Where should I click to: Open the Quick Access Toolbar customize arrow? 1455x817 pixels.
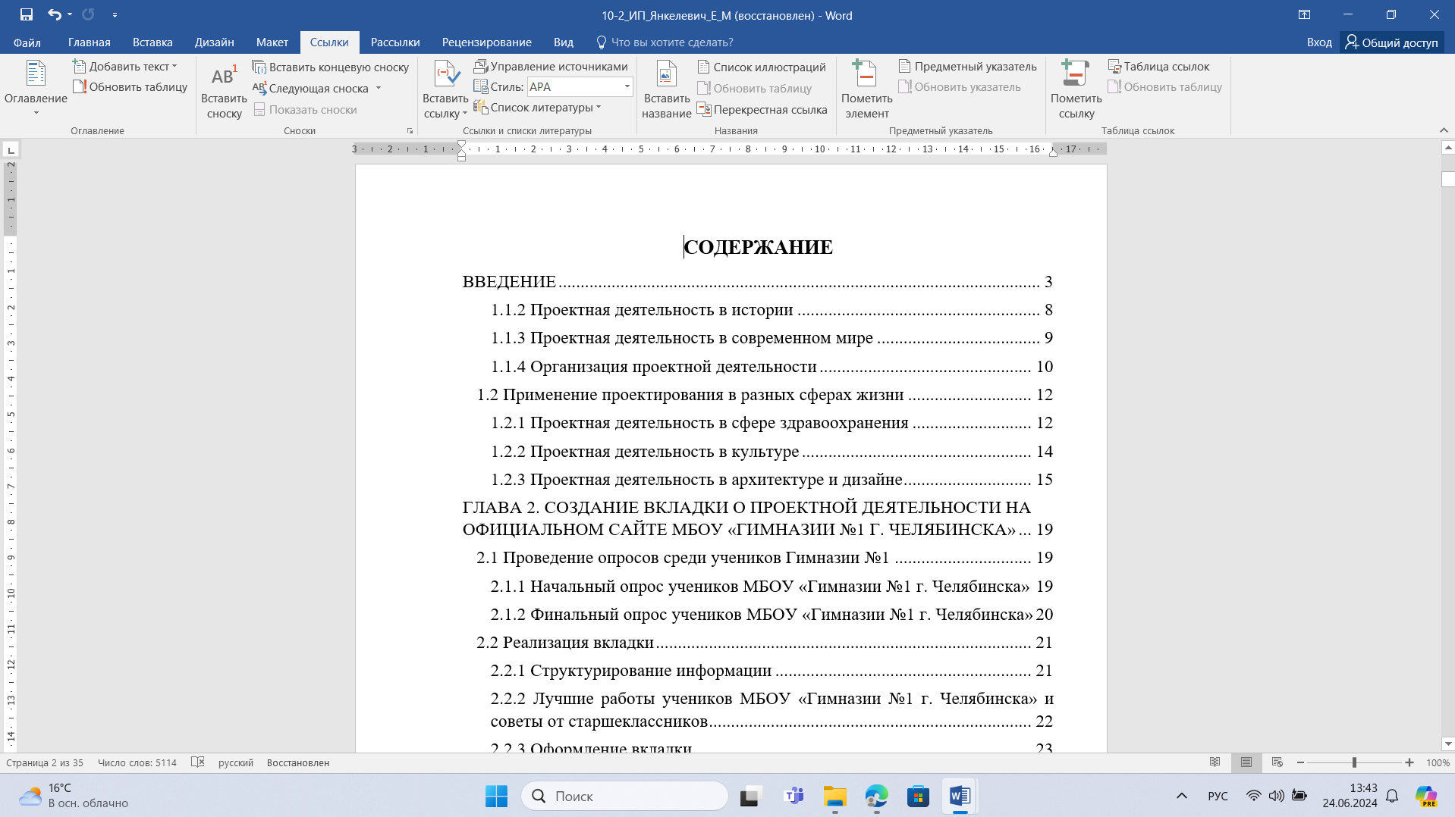click(x=115, y=14)
